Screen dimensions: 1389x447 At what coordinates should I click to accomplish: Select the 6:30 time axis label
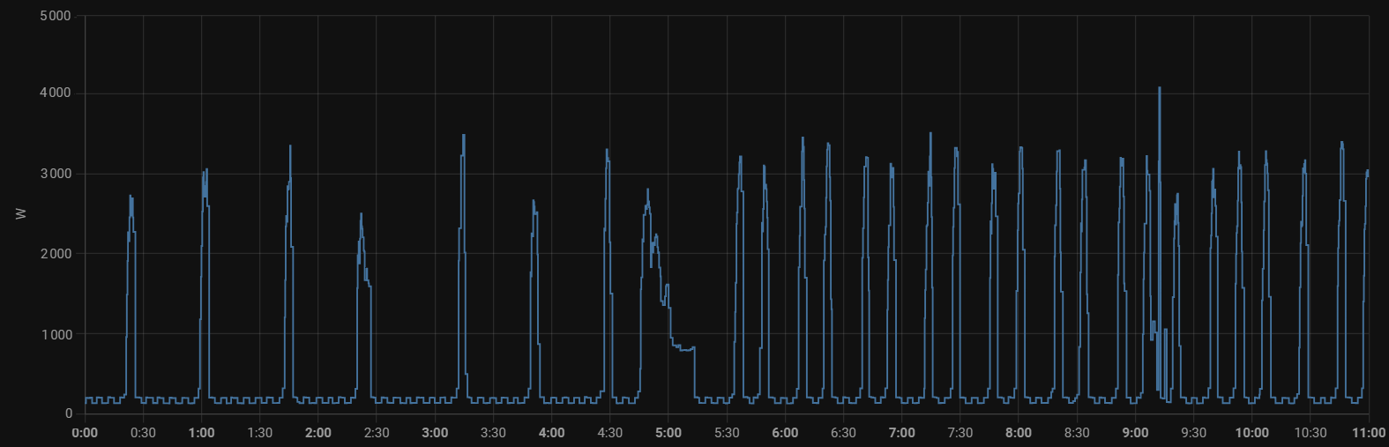pyautogui.click(x=843, y=433)
